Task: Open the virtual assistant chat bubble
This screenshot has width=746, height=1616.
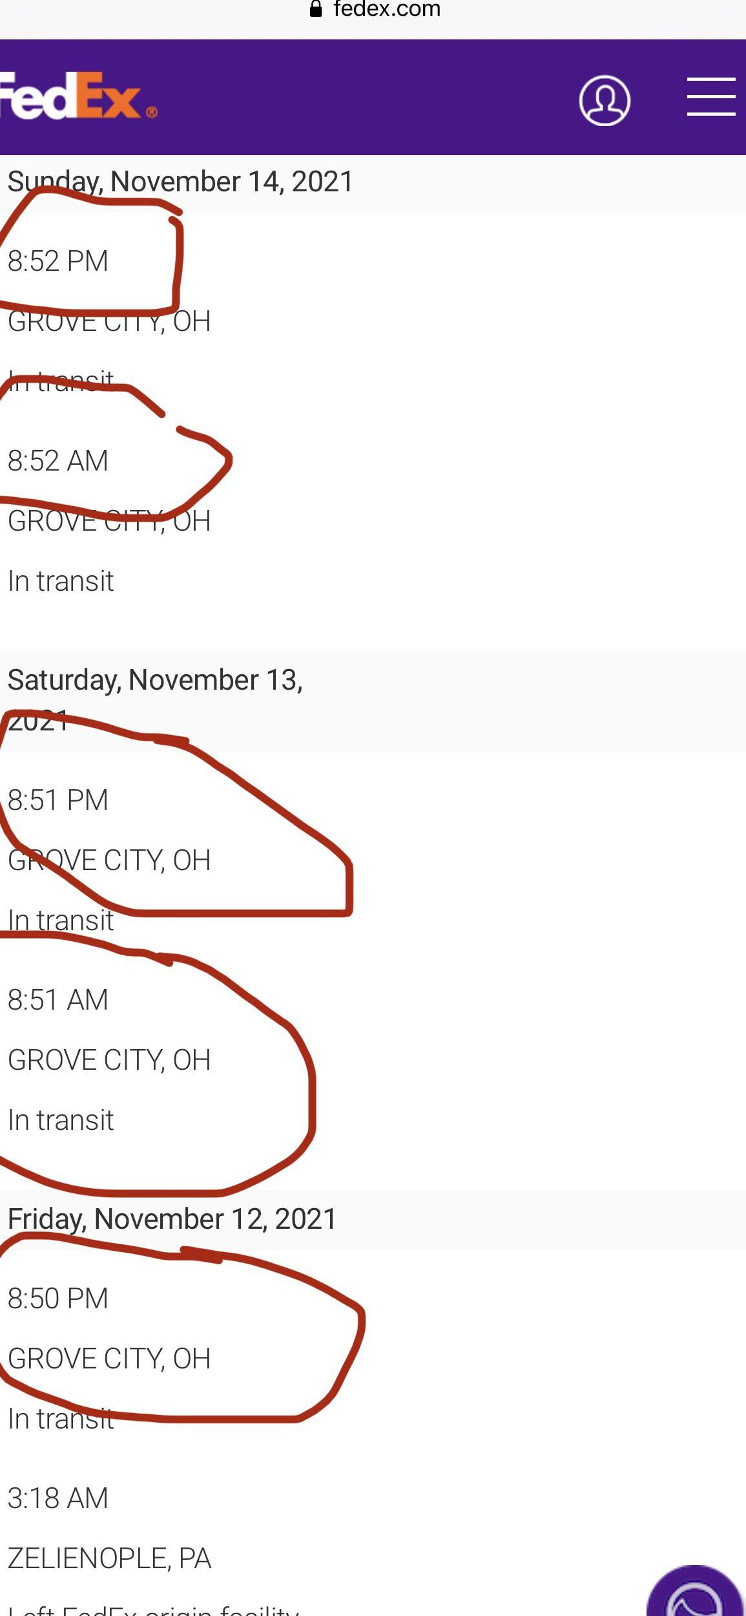Action: pyautogui.click(x=696, y=1597)
